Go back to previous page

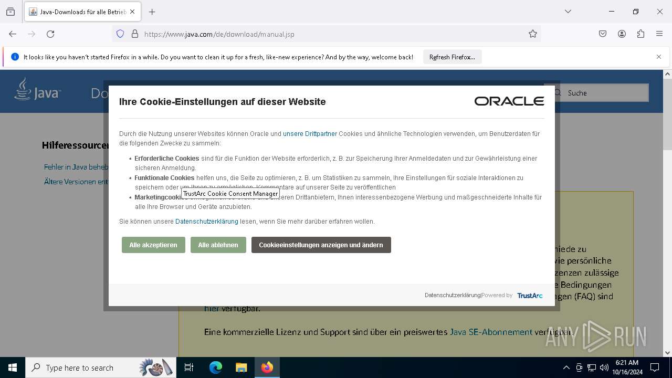[13, 34]
